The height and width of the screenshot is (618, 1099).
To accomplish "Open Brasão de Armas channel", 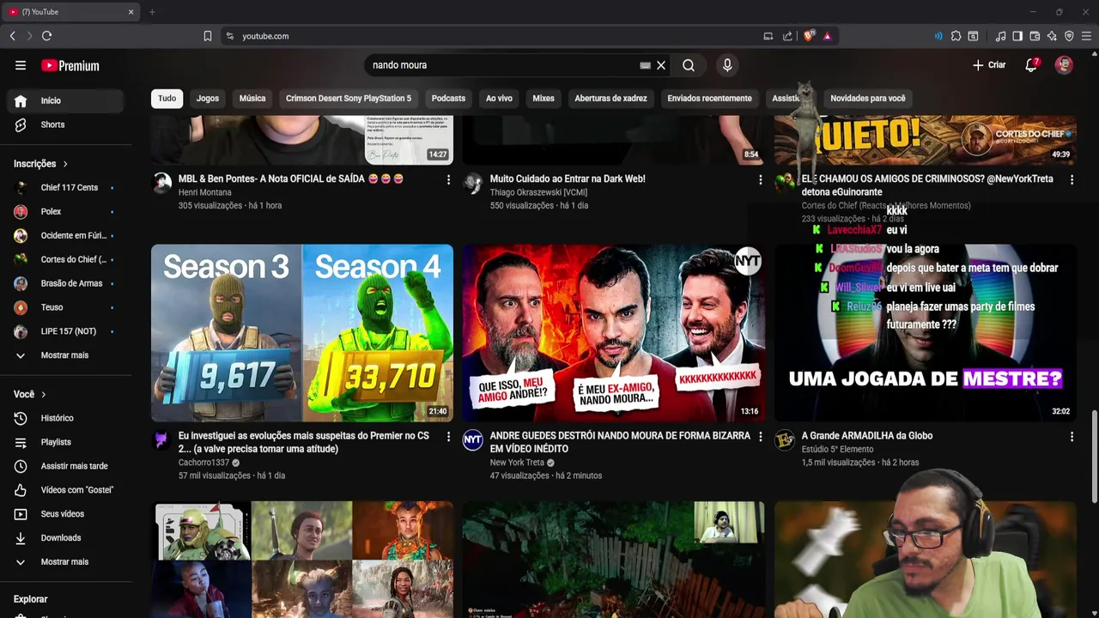I will point(65,283).
